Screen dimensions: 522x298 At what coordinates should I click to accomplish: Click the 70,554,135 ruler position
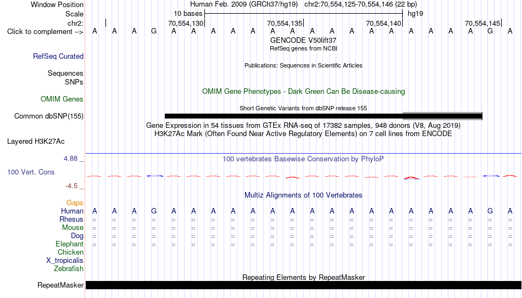[285, 23]
